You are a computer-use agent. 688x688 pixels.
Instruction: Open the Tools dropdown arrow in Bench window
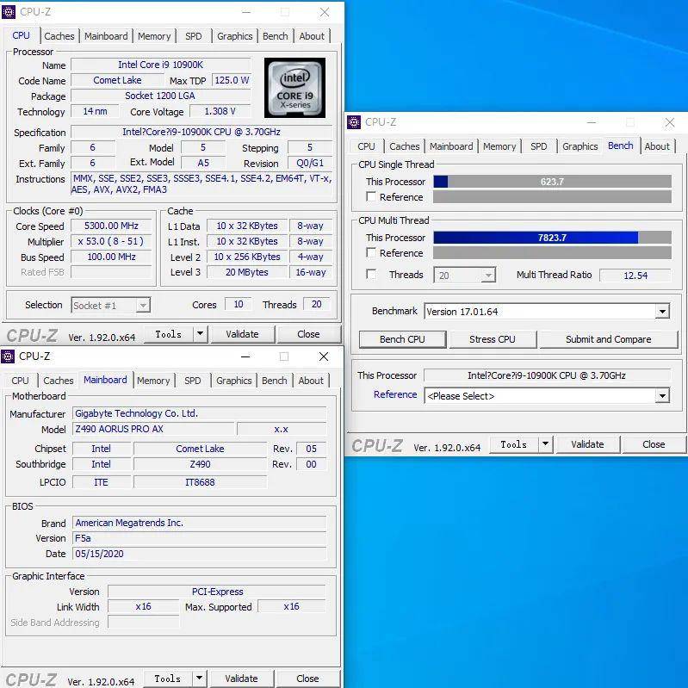545,444
